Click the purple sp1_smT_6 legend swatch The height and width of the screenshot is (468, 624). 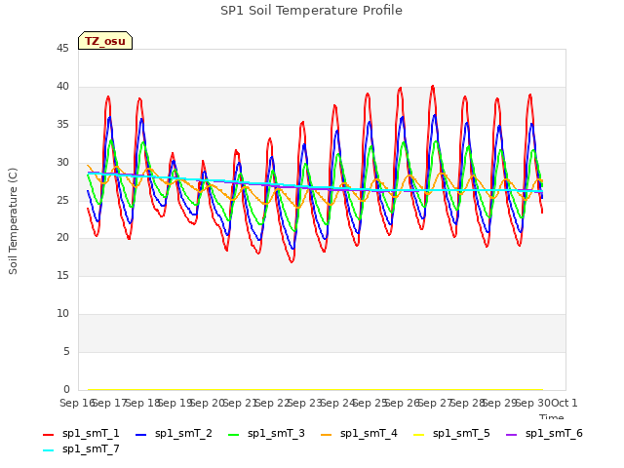coord(511,435)
